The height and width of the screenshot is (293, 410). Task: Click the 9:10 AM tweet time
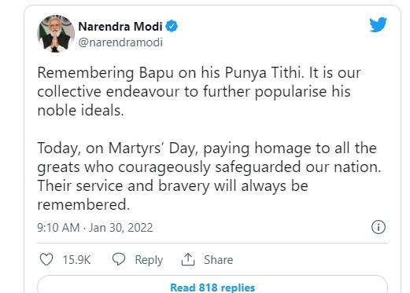click(x=58, y=227)
